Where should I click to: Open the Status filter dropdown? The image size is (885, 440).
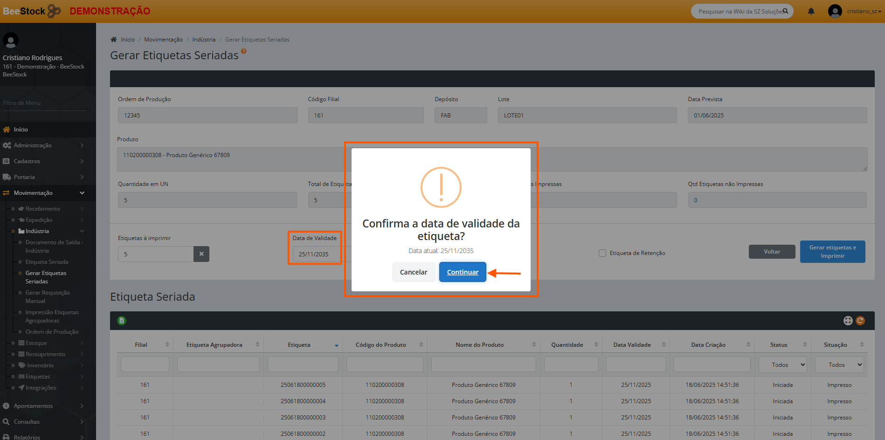click(x=782, y=364)
